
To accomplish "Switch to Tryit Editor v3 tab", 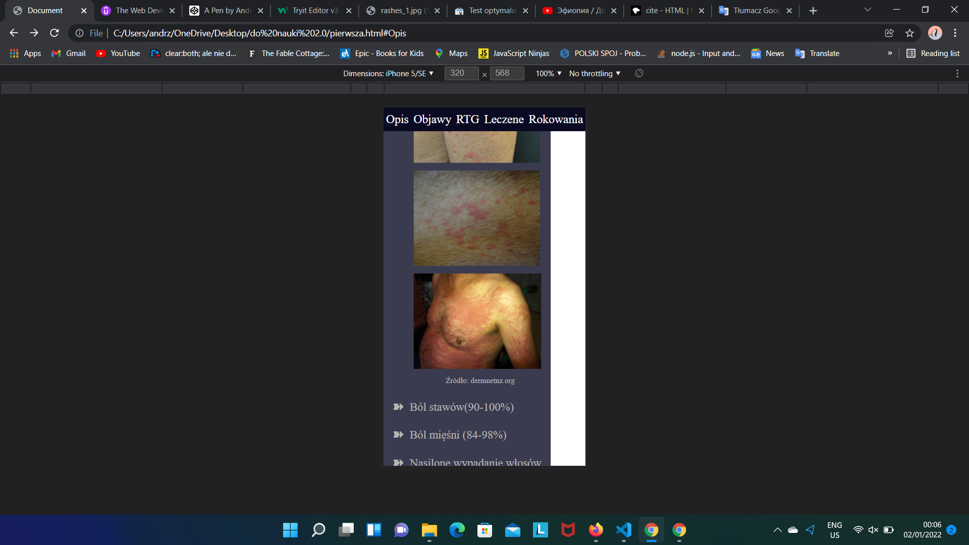I will click(x=314, y=11).
